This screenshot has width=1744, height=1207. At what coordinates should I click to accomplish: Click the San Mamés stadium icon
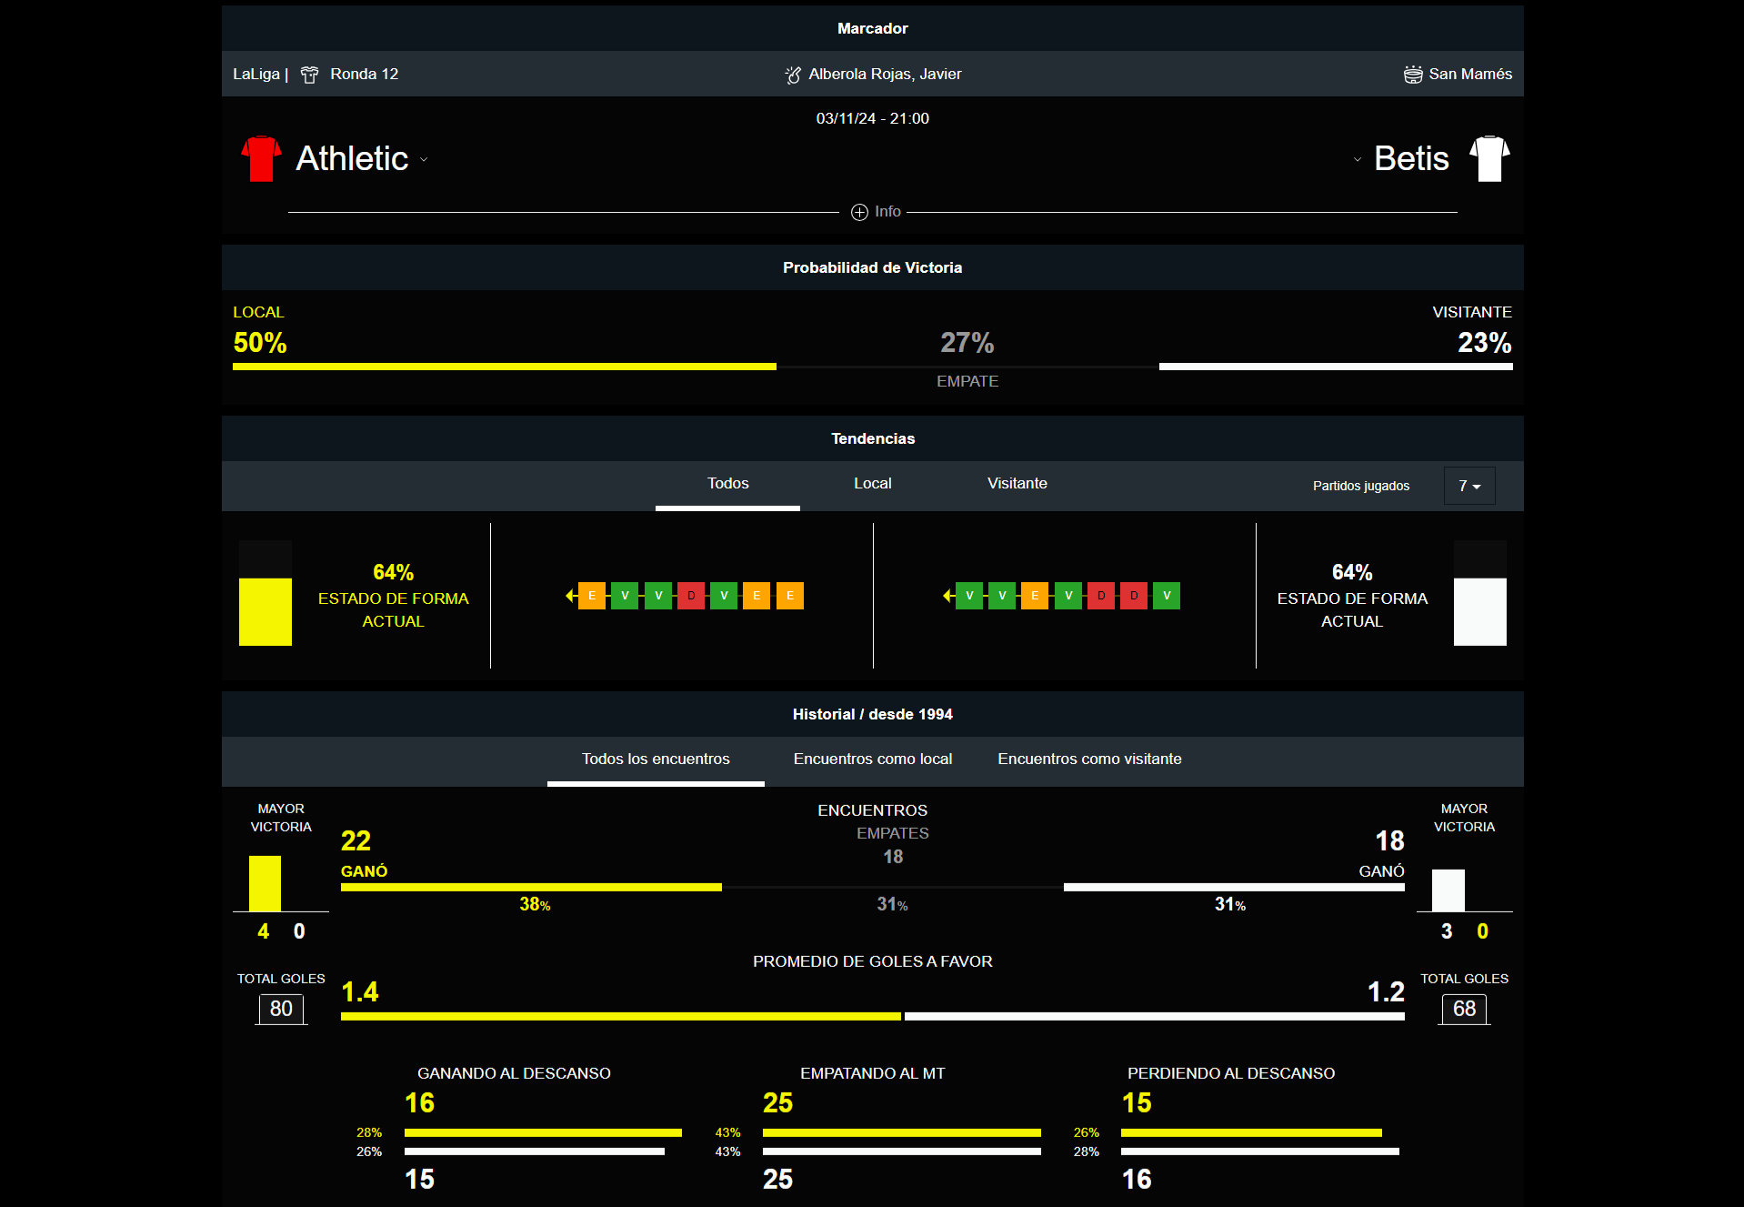pyautogui.click(x=1412, y=75)
